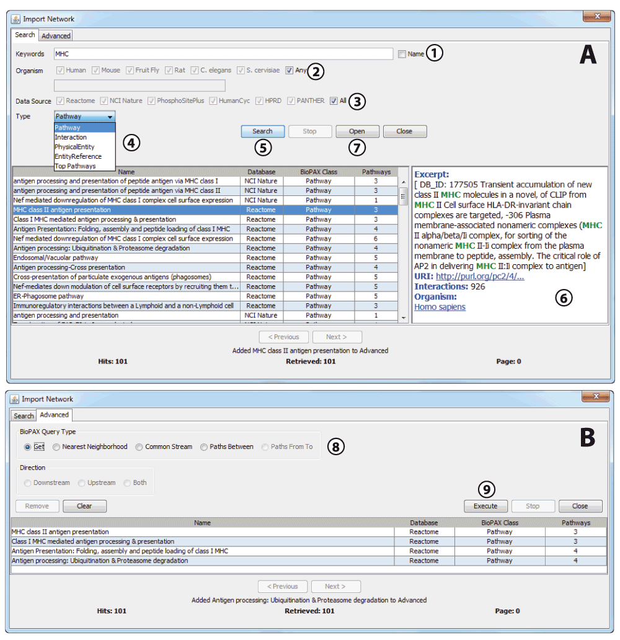The width and height of the screenshot is (620, 640).
Task: Select the 'ER-Phagosome pathway' result row
Action: [205, 296]
